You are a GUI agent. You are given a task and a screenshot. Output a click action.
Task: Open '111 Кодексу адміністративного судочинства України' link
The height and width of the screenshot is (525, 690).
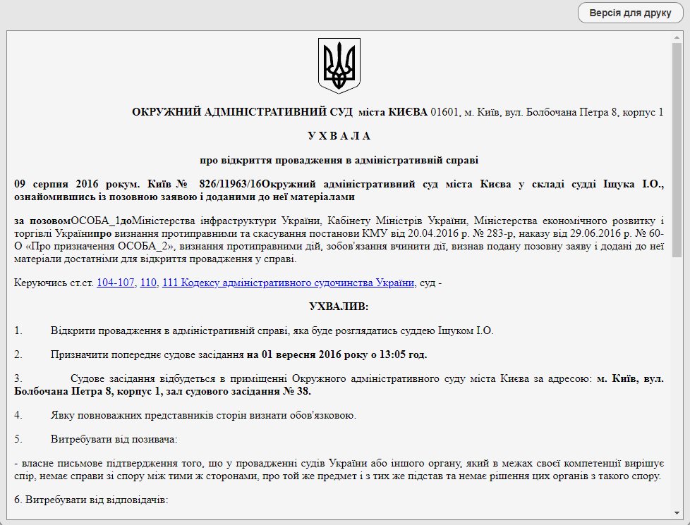tap(288, 283)
